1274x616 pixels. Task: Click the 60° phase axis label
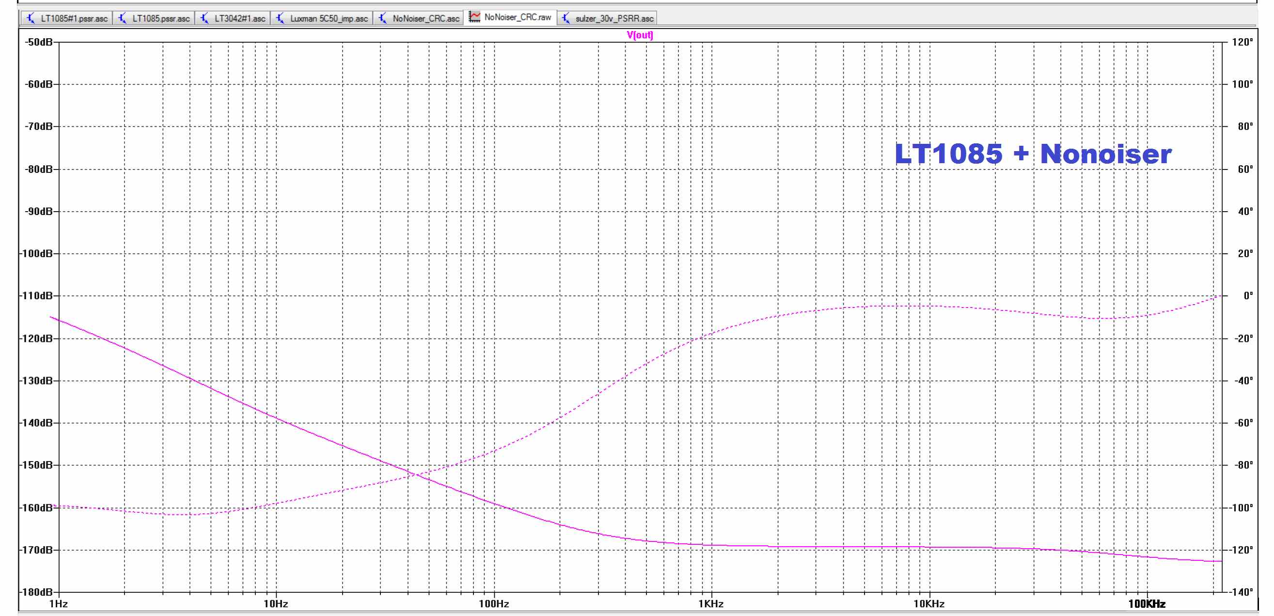(1245, 169)
